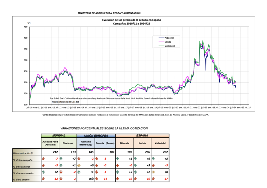
Task: Click the green up arrow in Australia Feed's semana anterior cell
Action: coord(43,173)
